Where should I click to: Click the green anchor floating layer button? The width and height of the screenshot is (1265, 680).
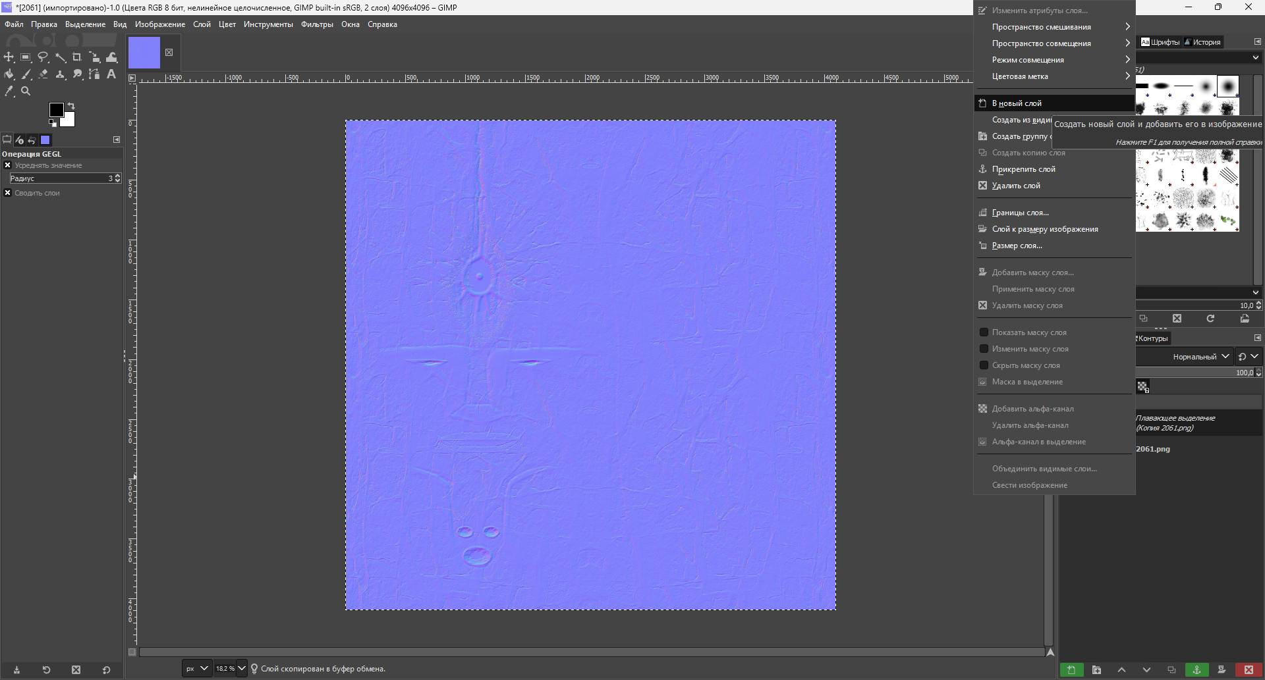coord(1196,669)
